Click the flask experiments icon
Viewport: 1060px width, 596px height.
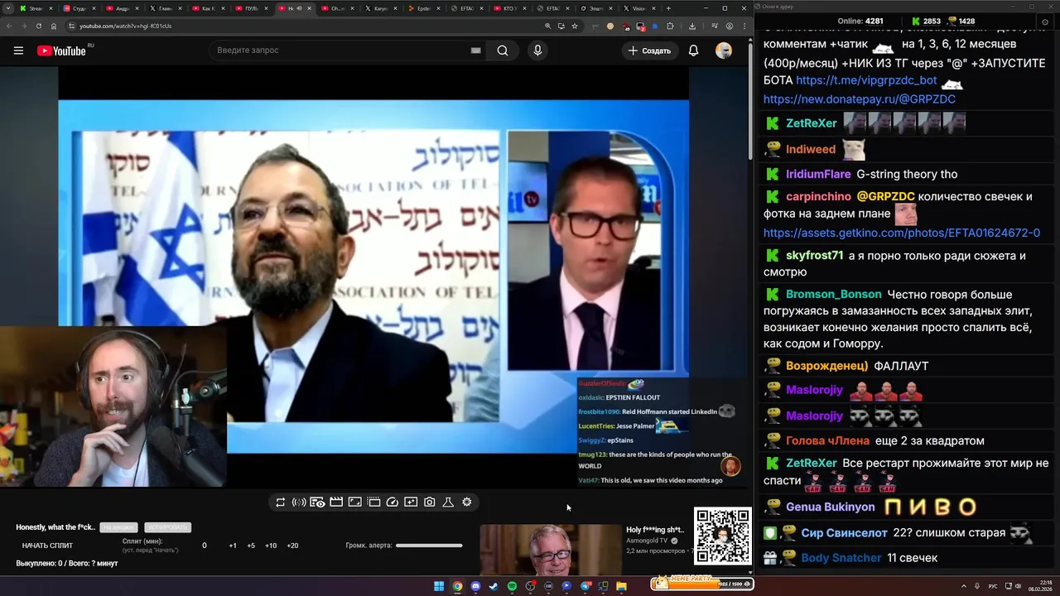click(x=448, y=502)
